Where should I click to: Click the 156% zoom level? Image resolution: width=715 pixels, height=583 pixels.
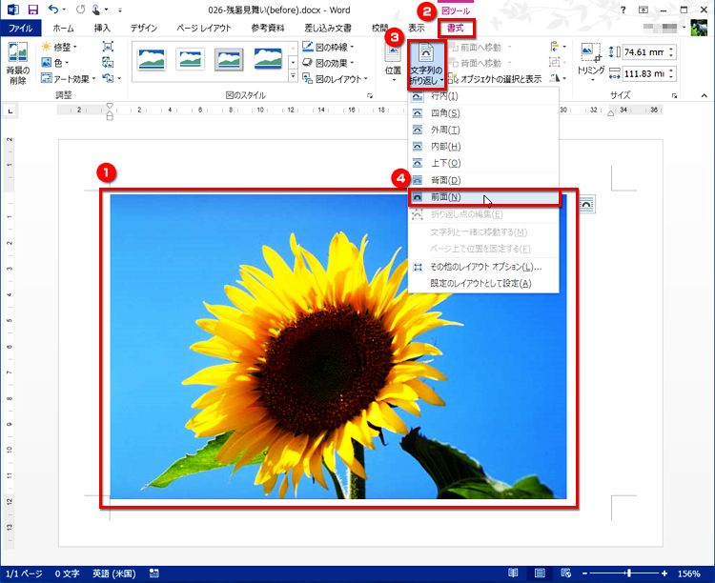(x=689, y=573)
